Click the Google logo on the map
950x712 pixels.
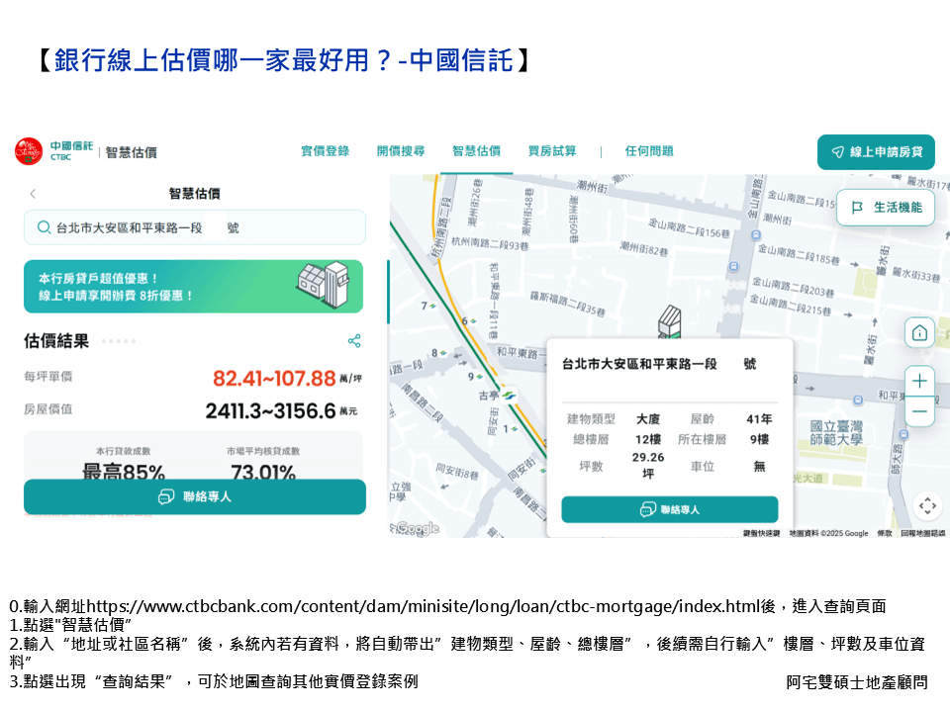coord(418,528)
